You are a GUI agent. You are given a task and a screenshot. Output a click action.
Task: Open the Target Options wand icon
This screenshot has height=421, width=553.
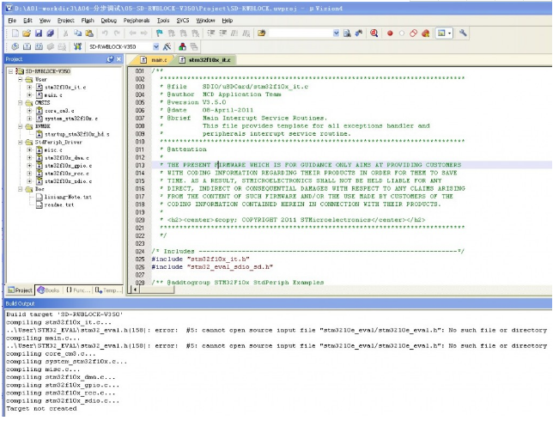point(168,46)
